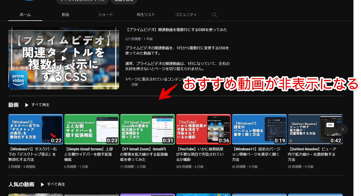Viewport: 361px width, 196px height.
Task: Open Windows11 version info video thumbnail
Action: coord(259,129)
